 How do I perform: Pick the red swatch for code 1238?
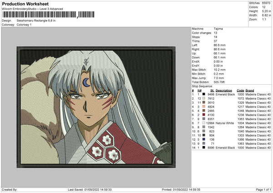coord(203,115)
